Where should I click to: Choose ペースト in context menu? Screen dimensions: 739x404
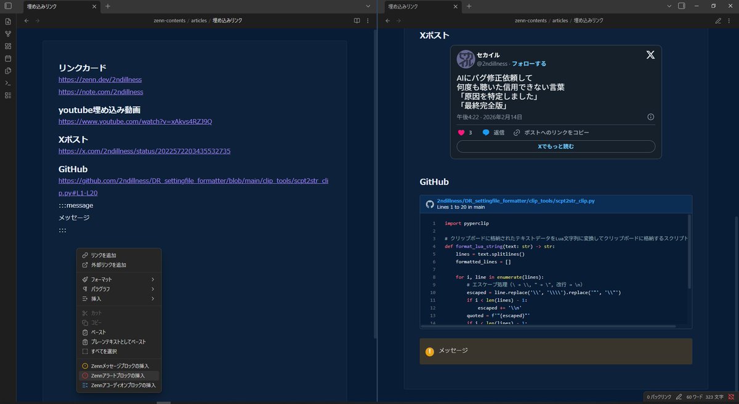tap(119, 332)
